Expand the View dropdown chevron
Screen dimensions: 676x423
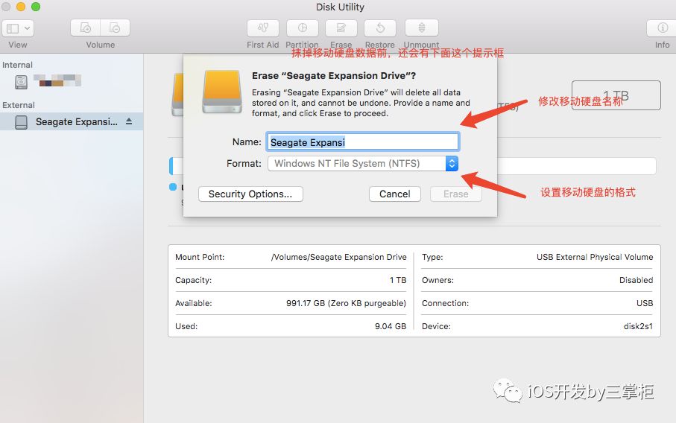27,28
